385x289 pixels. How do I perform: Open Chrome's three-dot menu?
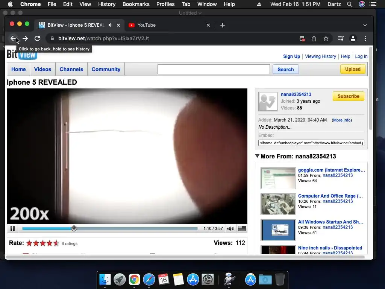(x=365, y=39)
